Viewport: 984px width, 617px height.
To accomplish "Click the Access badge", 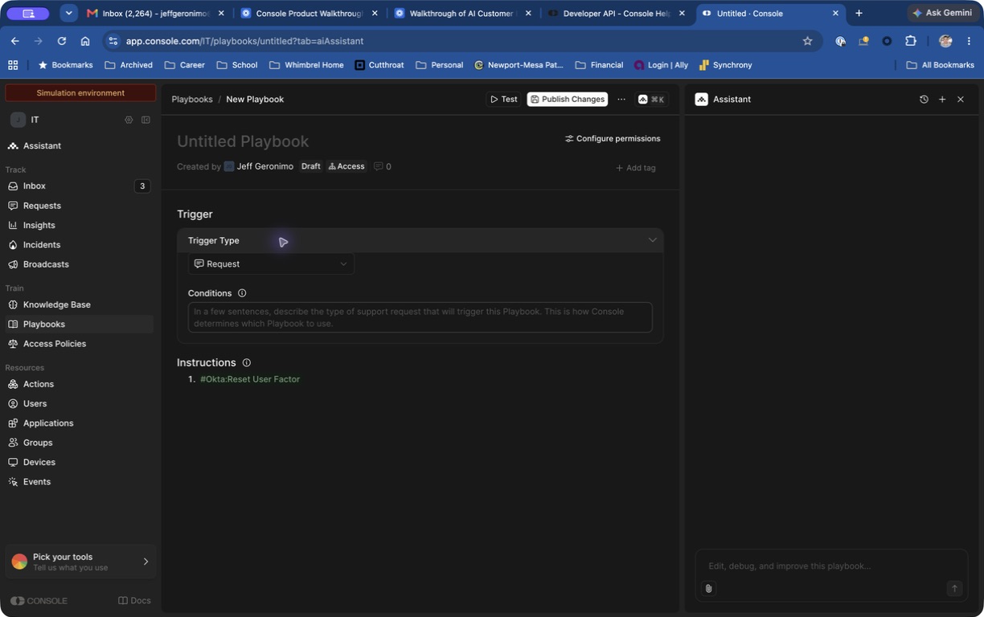I will pyautogui.click(x=346, y=167).
